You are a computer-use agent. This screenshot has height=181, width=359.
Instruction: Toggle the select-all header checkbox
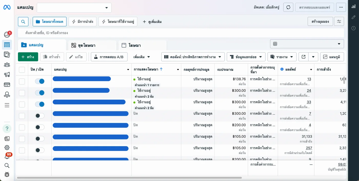(x=22, y=70)
